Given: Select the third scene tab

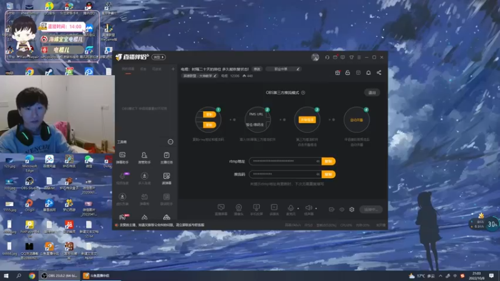Looking at the screenshot, I should [157, 69].
